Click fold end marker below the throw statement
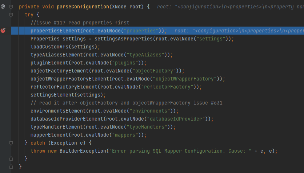Viewport: 304px width, 173px height. (x=11, y=159)
